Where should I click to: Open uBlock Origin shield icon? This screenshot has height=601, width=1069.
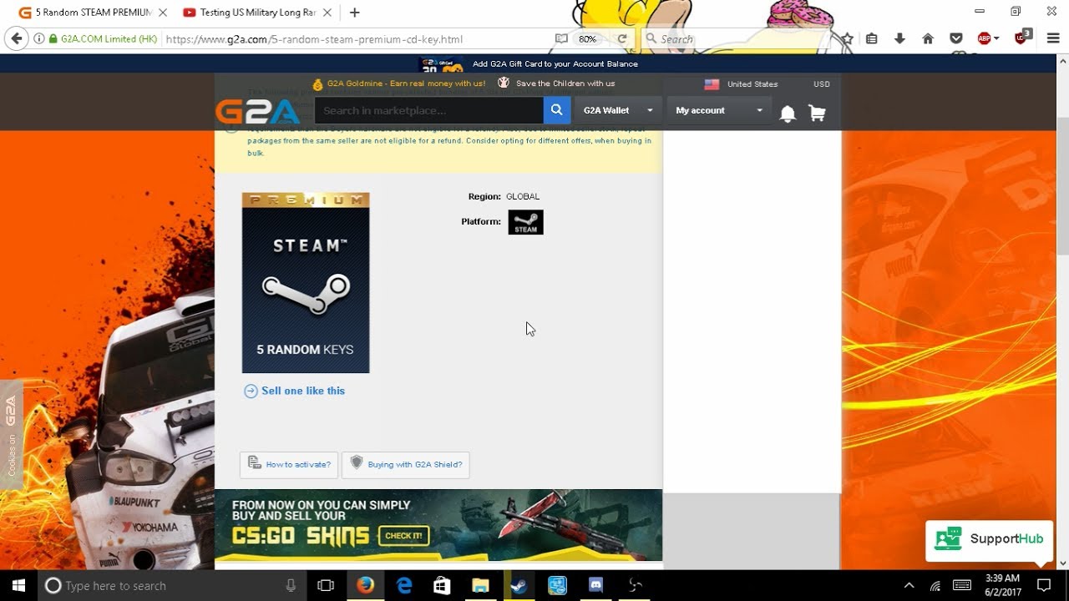1023,38
